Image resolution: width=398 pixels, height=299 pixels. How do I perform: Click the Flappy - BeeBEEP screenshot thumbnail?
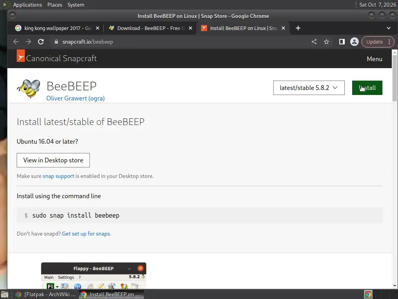click(x=94, y=276)
